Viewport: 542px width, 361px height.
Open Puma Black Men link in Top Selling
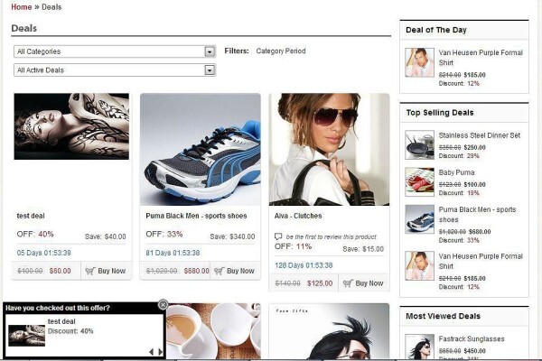[x=477, y=215]
